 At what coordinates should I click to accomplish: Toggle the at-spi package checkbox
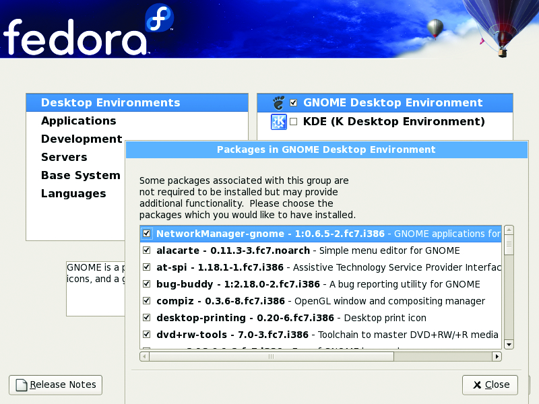point(147,267)
